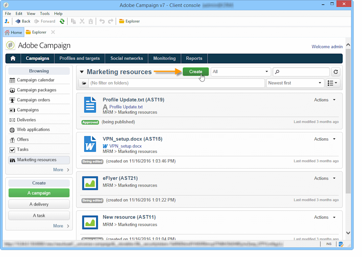Click the green Create button
The image size is (362, 257).
coord(196,72)
